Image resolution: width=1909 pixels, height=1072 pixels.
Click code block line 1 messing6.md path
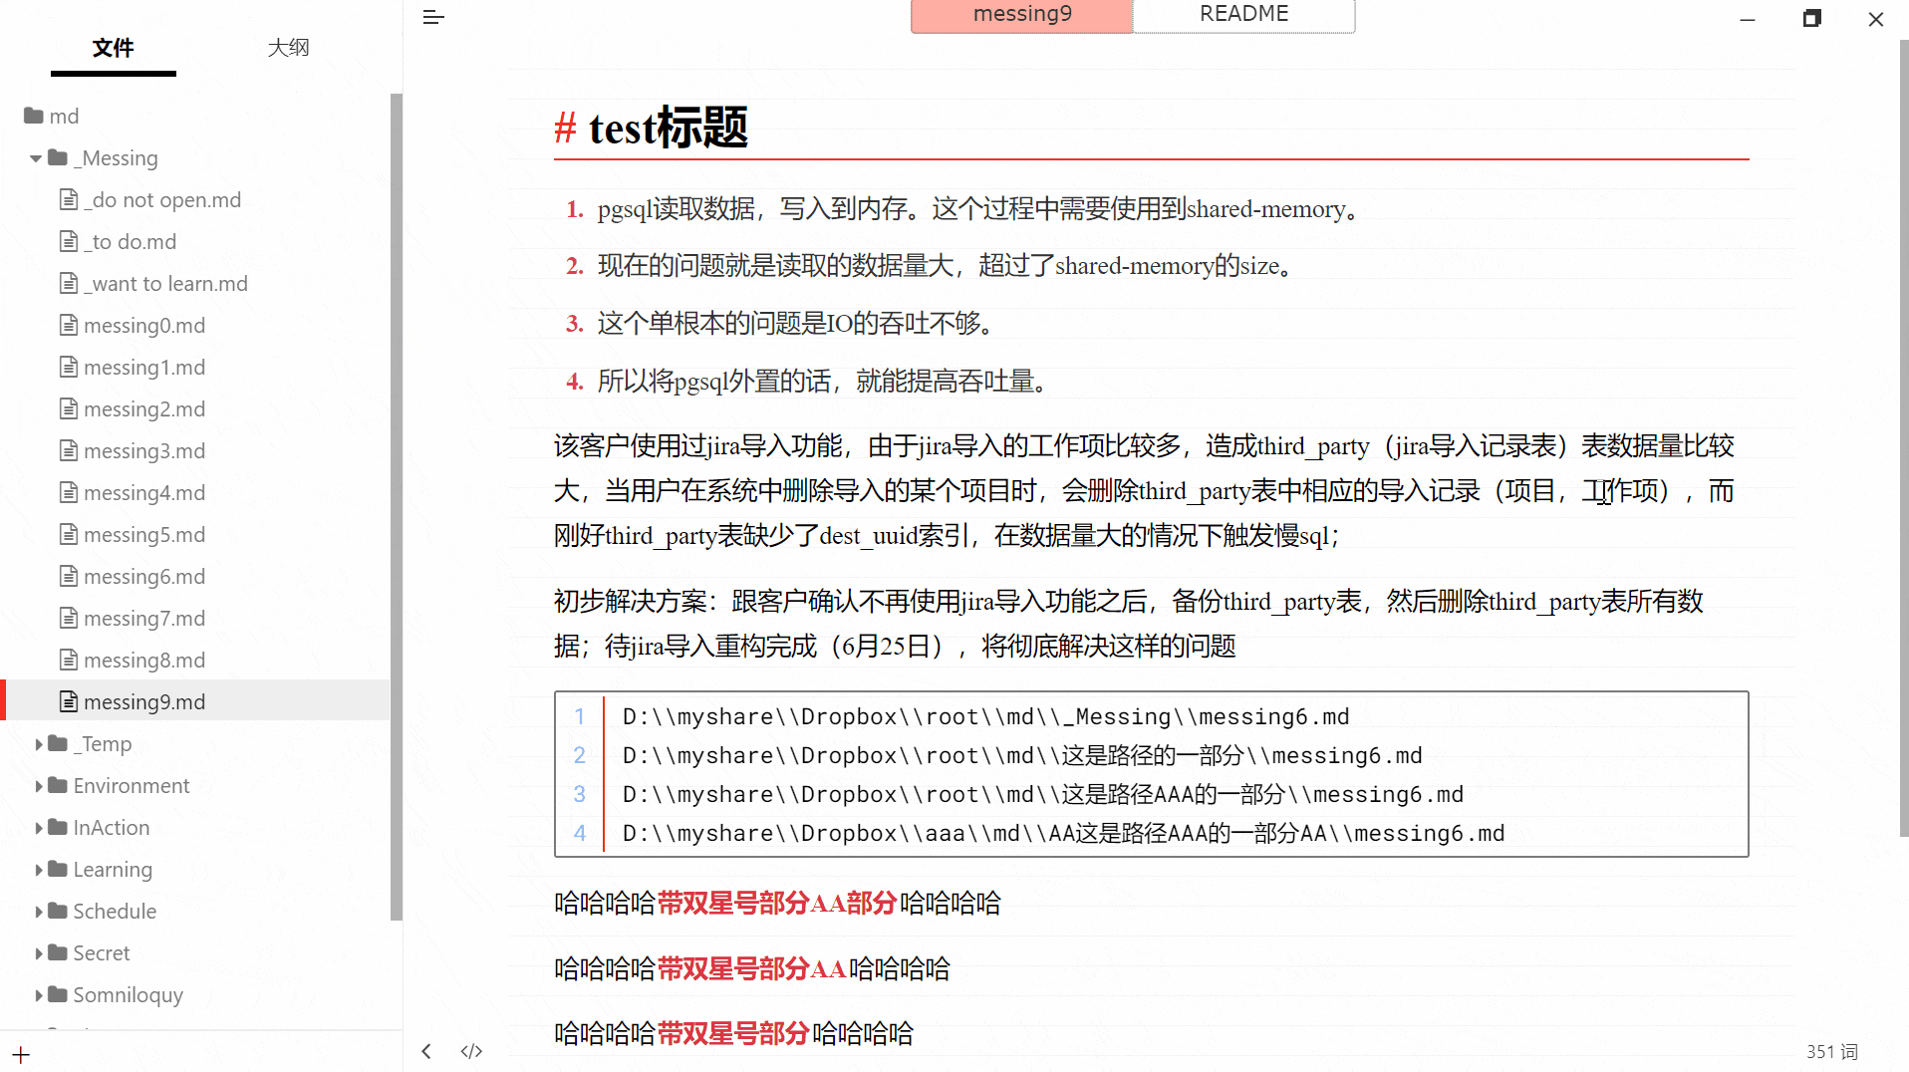click(985, 716)
